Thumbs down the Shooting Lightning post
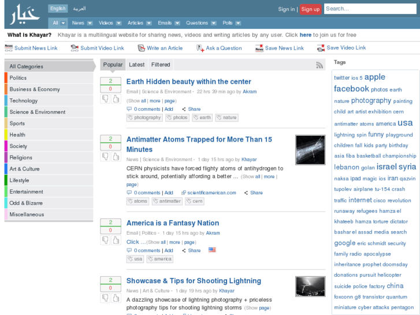 [105, 298]
